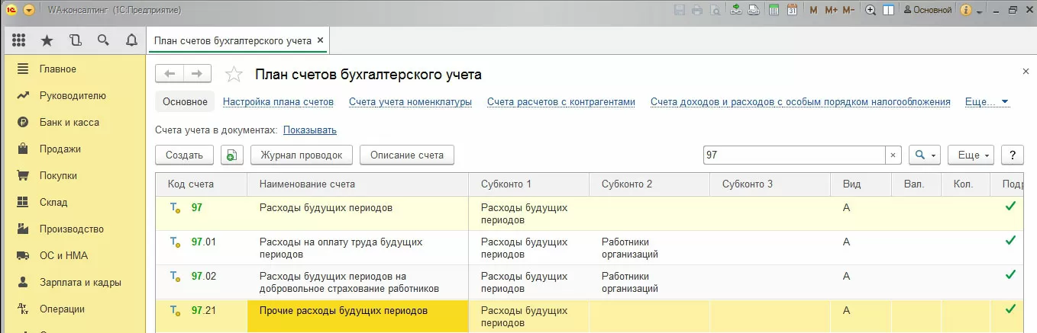Open the calculator icon in top bar
1037x333 pixels.
tap(774, 10)
